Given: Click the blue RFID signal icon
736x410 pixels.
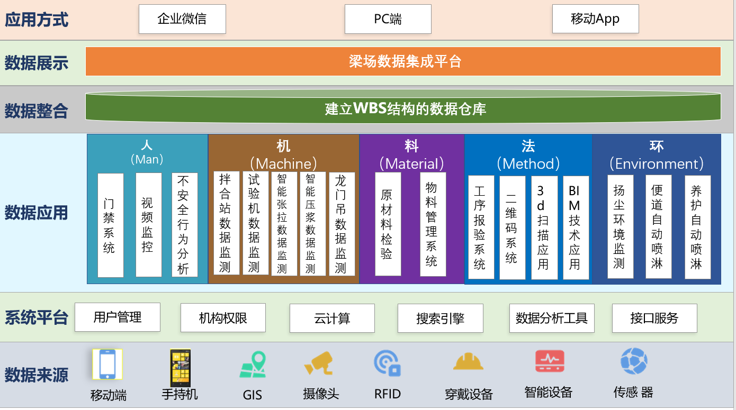Looking at the screenshot, I should point(387,363).
